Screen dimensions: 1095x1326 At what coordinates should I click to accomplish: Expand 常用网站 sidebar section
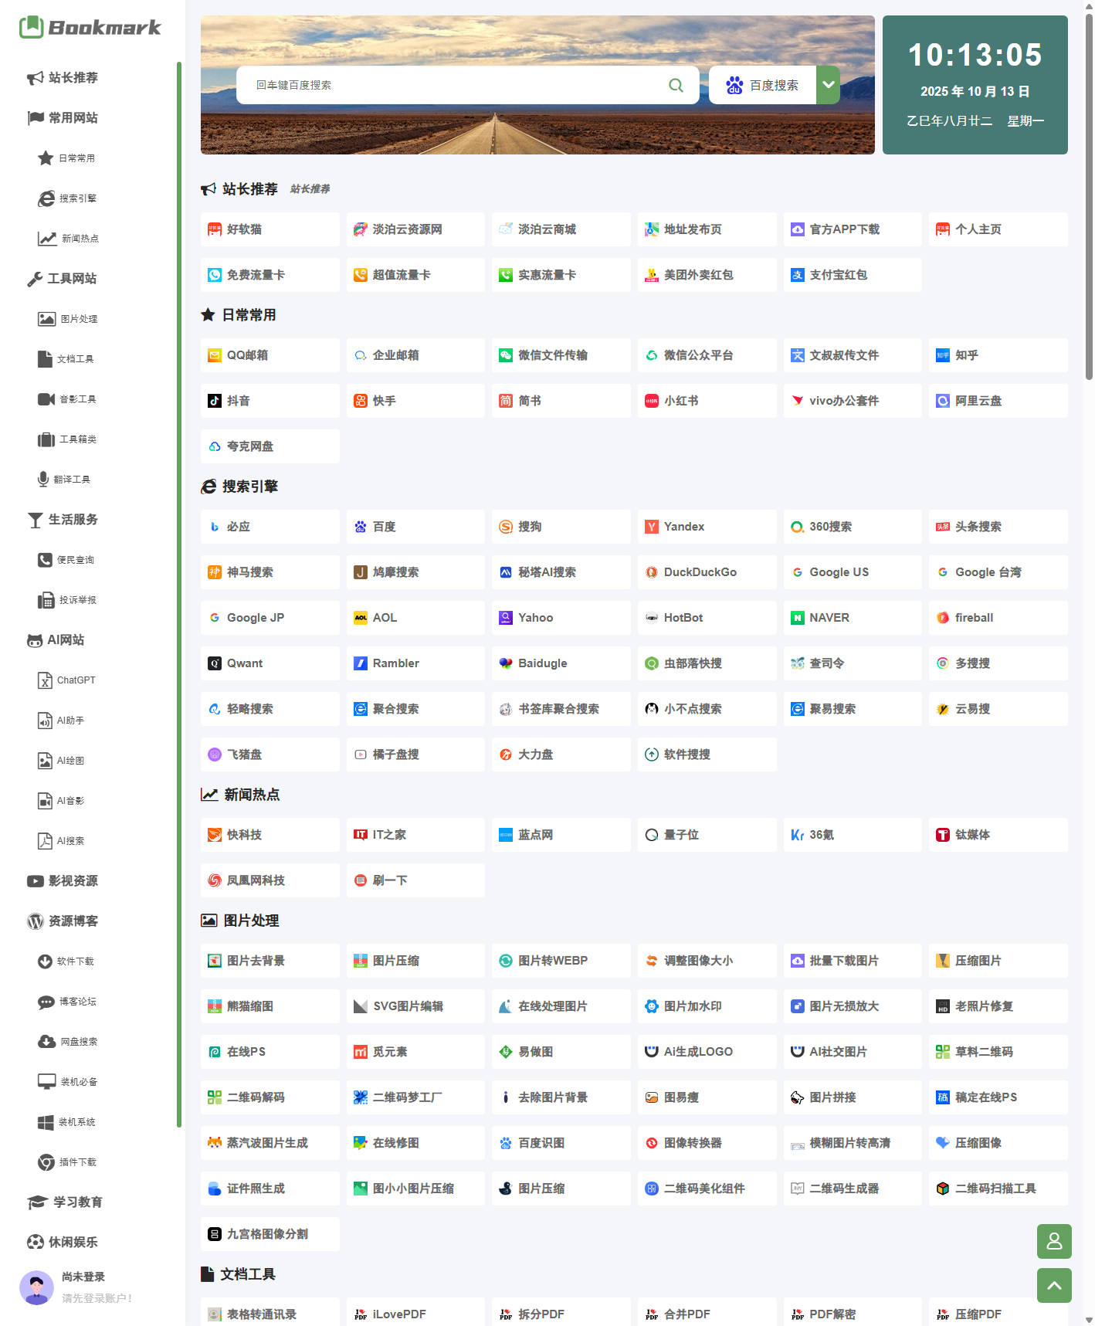click(63, 117)
